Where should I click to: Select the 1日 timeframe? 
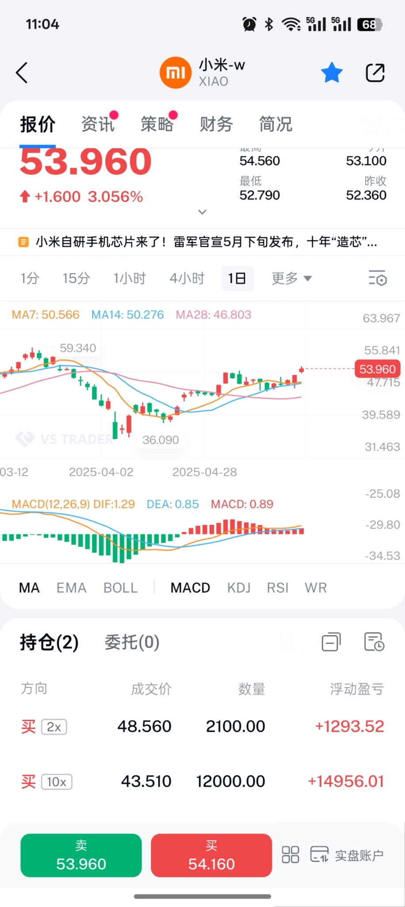[237, 278]
